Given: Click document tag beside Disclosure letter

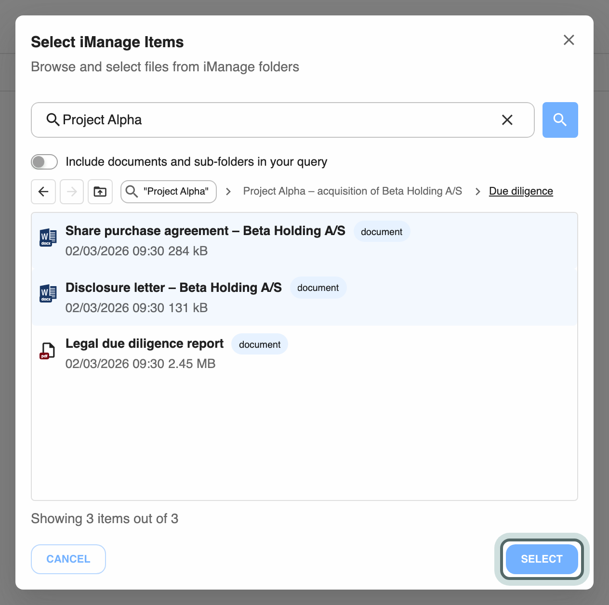Looking at the screenshot, I should (318, 288).
